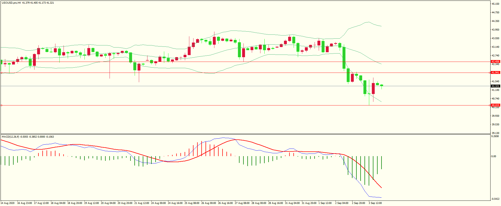Screen dimensions: 501x206
Task: Click the MACD scale value -0.5422
Action: 496,199
